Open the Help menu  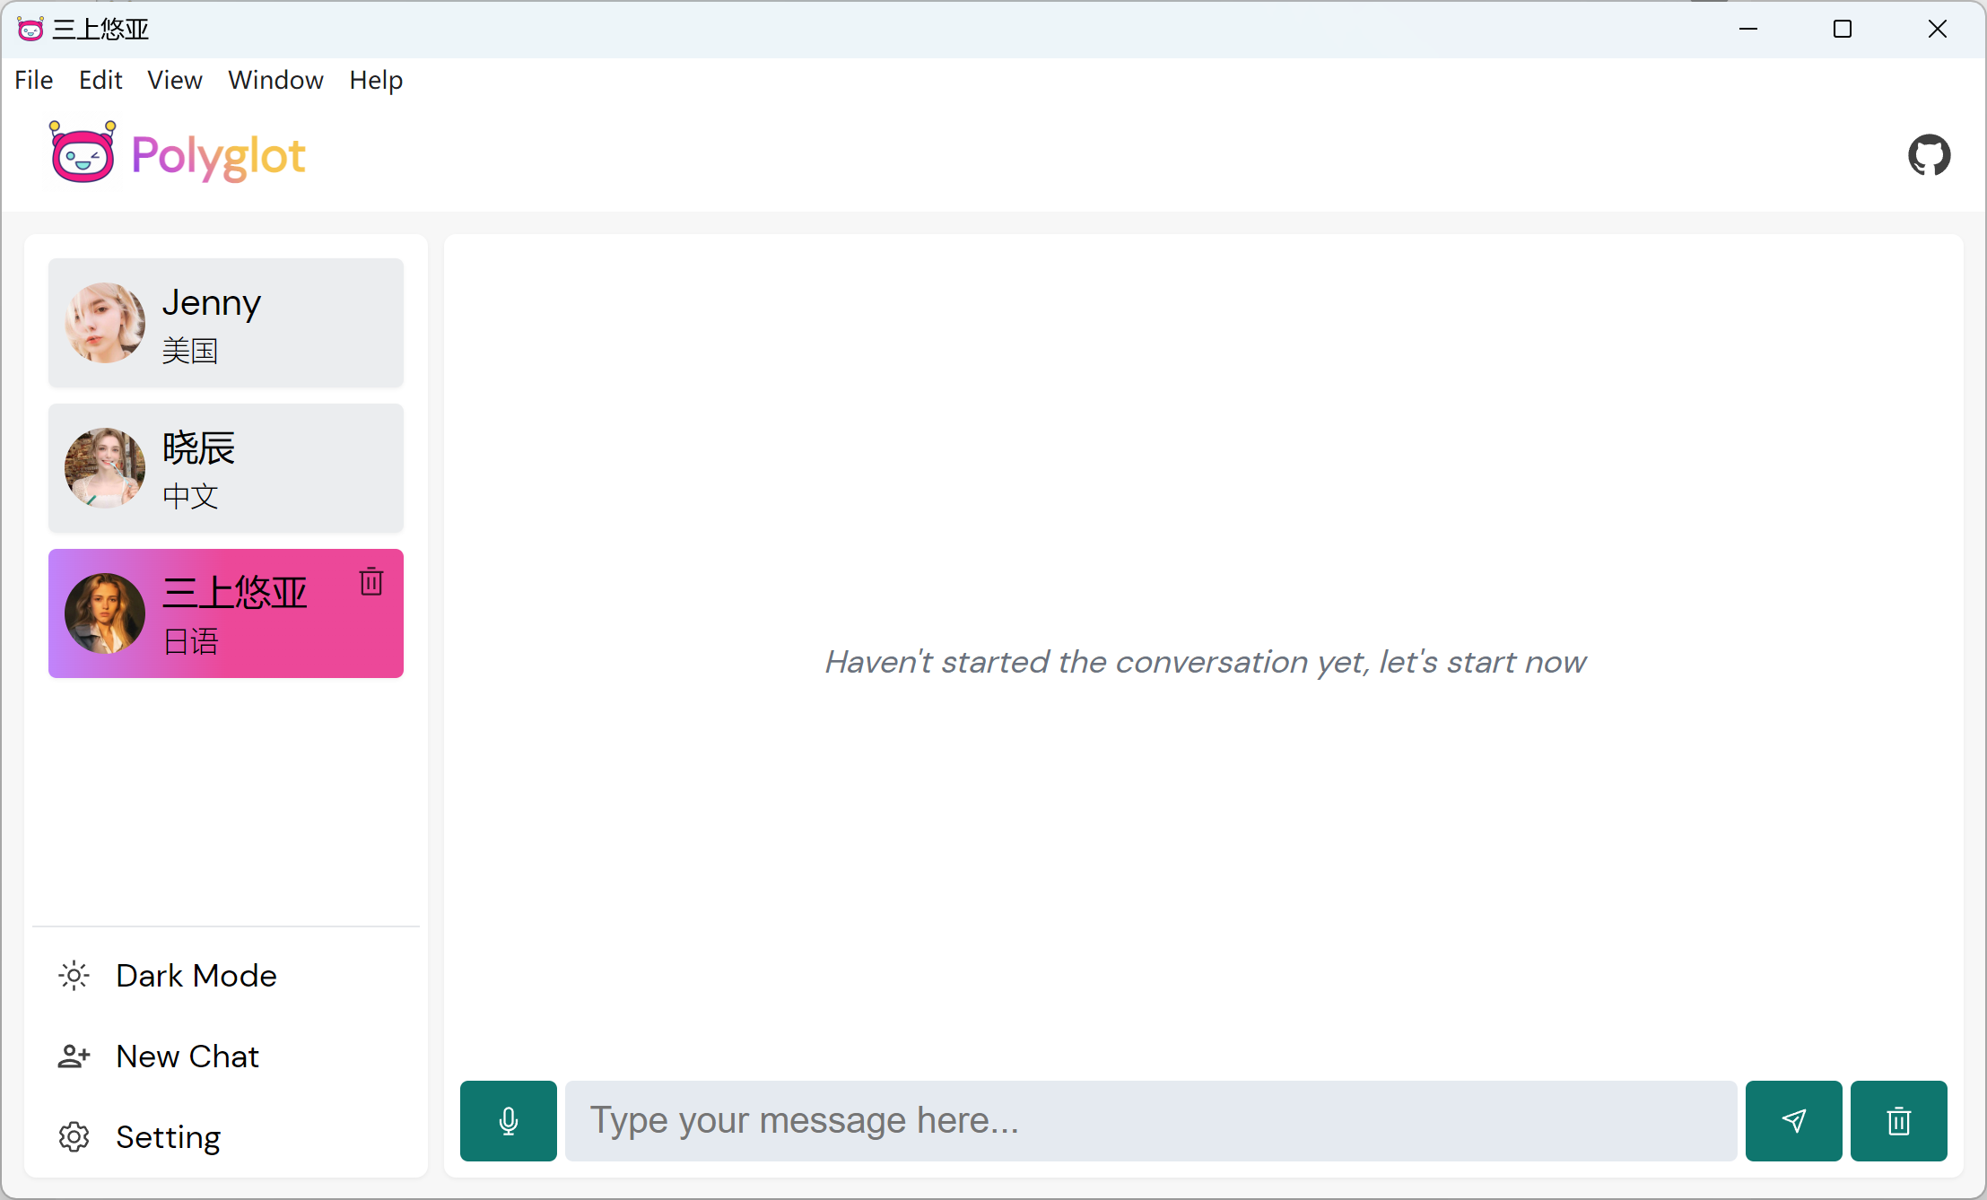(x=376, y=80)
